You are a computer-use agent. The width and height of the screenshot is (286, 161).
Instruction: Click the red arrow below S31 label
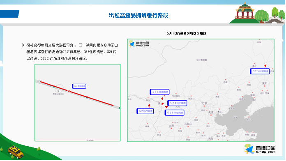162,99
